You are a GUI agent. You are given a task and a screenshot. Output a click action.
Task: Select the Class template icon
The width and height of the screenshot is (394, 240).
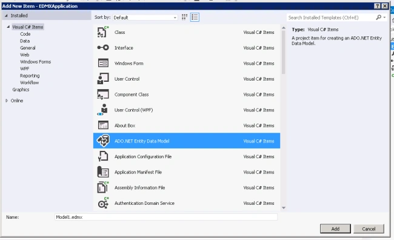[103, 32]
